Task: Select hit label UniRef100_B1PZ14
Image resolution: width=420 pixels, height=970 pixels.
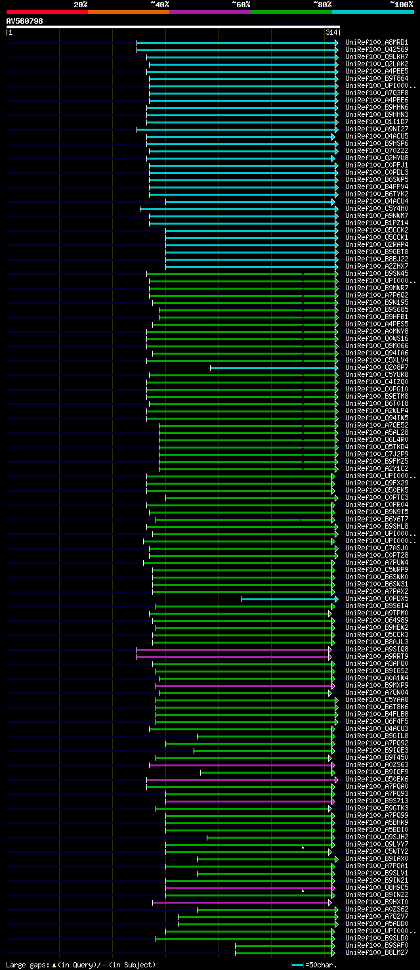Action: tap(377, 223)
